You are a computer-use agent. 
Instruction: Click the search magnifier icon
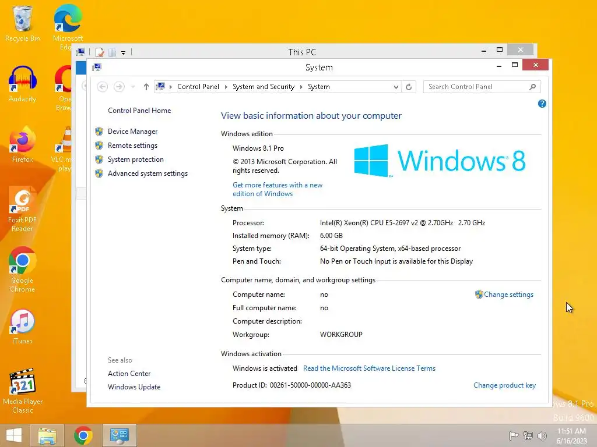point(533,87)
